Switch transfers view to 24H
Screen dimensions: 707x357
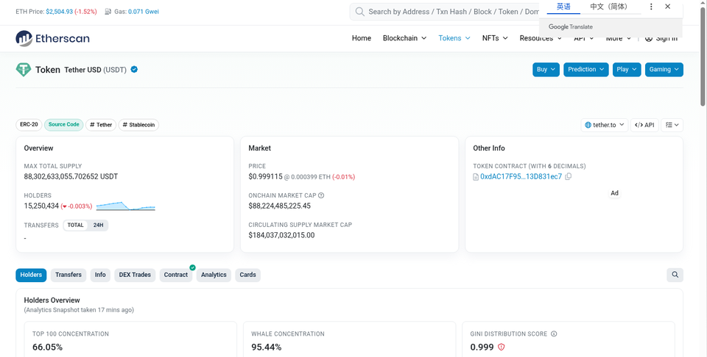[x=98, y=226]
